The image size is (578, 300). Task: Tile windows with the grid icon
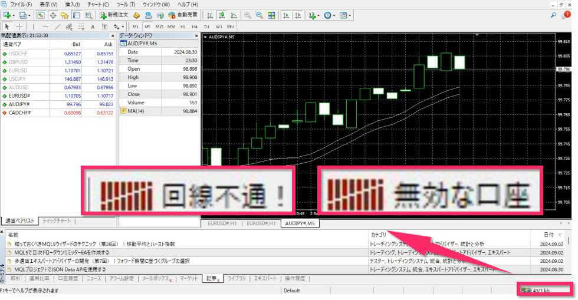[271, 15]
